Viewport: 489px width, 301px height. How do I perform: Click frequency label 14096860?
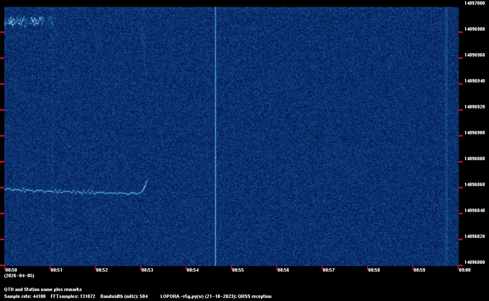[x=475, y=184]
